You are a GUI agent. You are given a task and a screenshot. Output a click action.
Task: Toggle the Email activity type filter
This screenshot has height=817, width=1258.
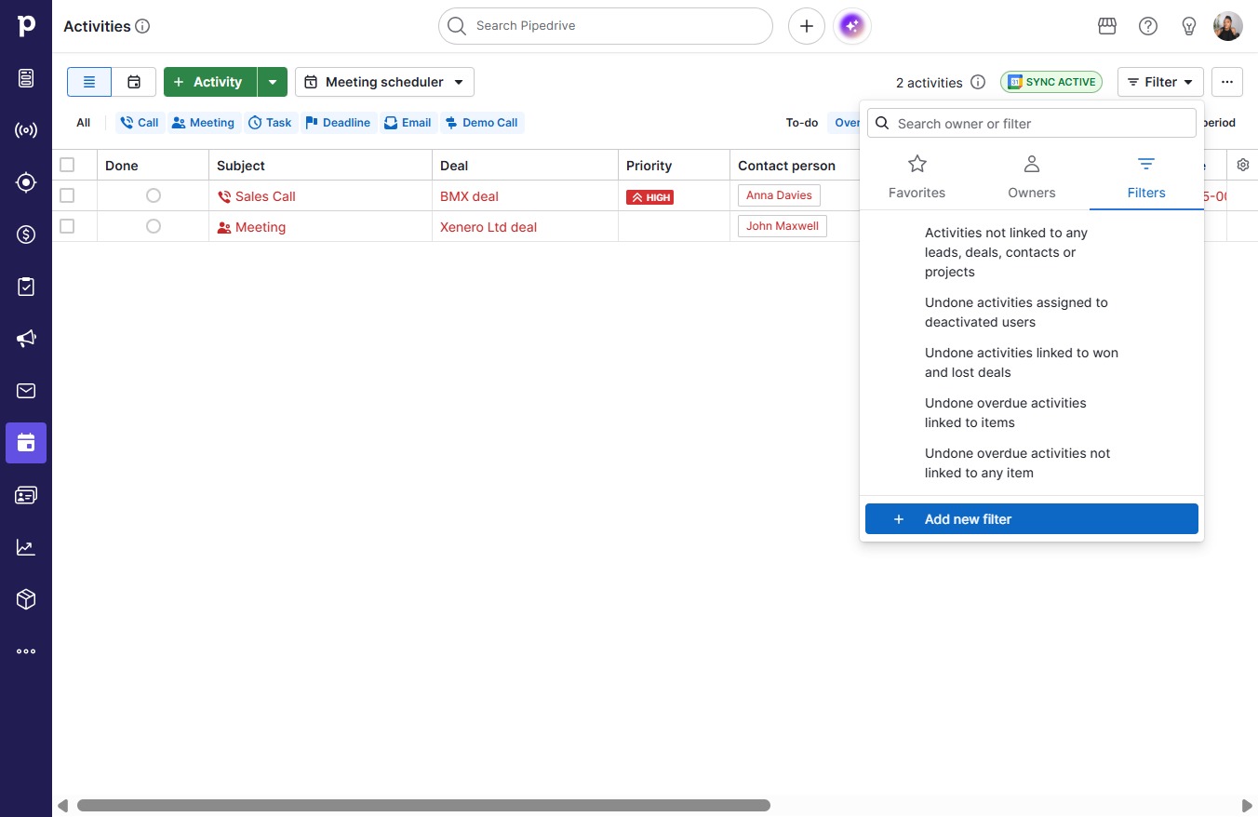pos(408,123)
